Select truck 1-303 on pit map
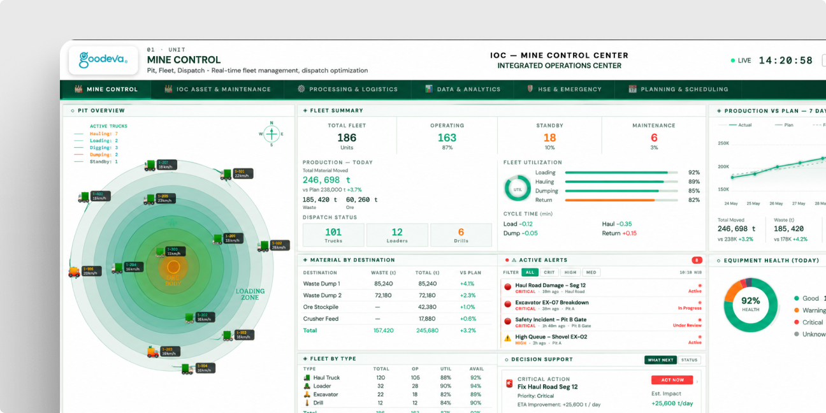 159,251
